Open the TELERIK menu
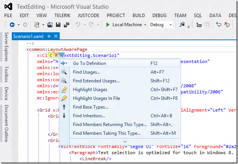The image size is (238, 164). 63,16
